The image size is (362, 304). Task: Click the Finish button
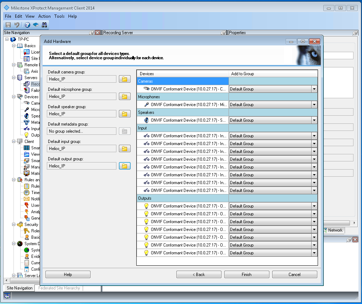point(247,275)
